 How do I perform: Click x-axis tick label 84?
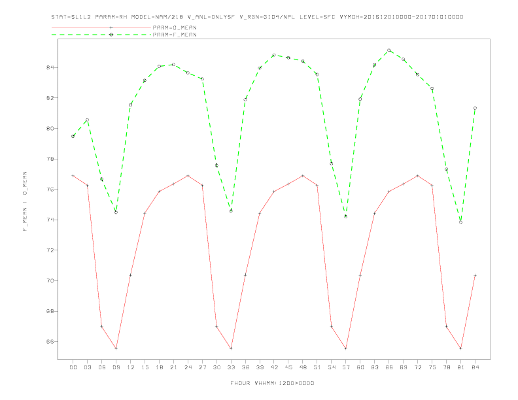coord(475,367)
